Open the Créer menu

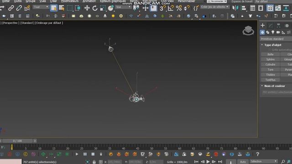tap(53, 1)
